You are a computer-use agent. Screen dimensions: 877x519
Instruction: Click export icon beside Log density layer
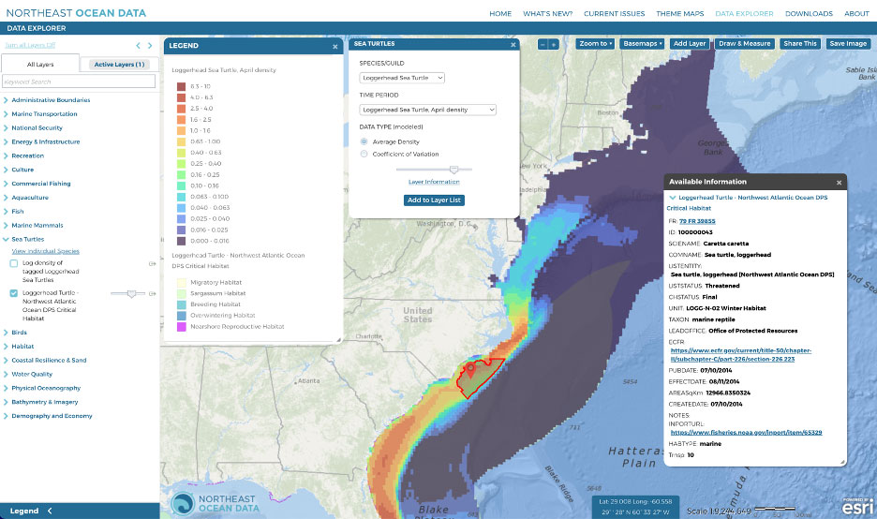coord(152,263)
